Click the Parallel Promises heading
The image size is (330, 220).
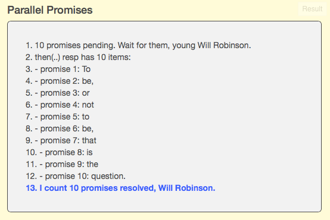point(50,10)
